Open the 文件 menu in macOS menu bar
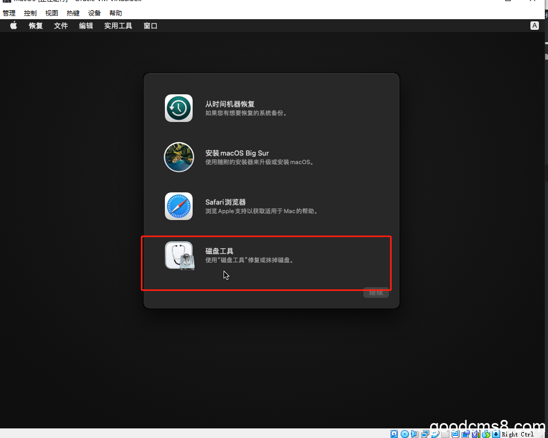The height and width of the screenshot is (438, 548). [x=61, y=26]
